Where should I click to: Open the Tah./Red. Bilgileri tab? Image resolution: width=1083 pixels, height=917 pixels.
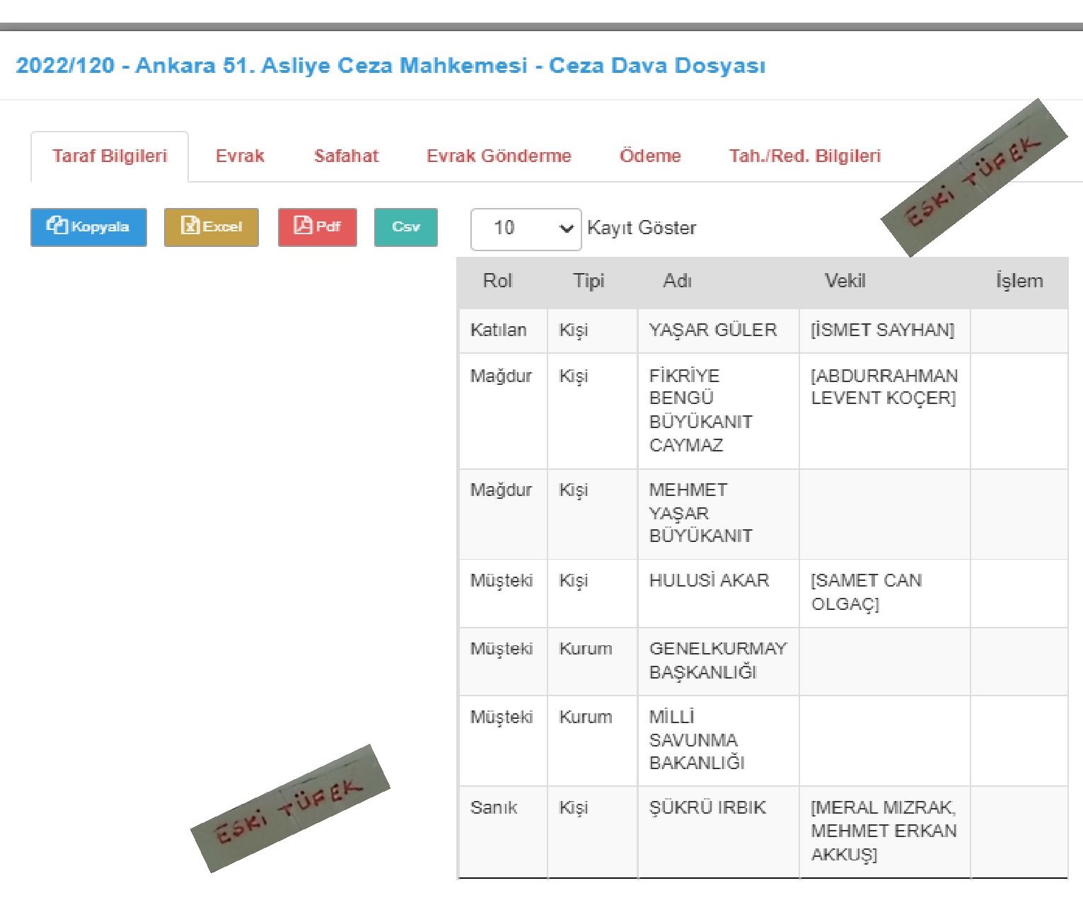(x=804, y=156)
